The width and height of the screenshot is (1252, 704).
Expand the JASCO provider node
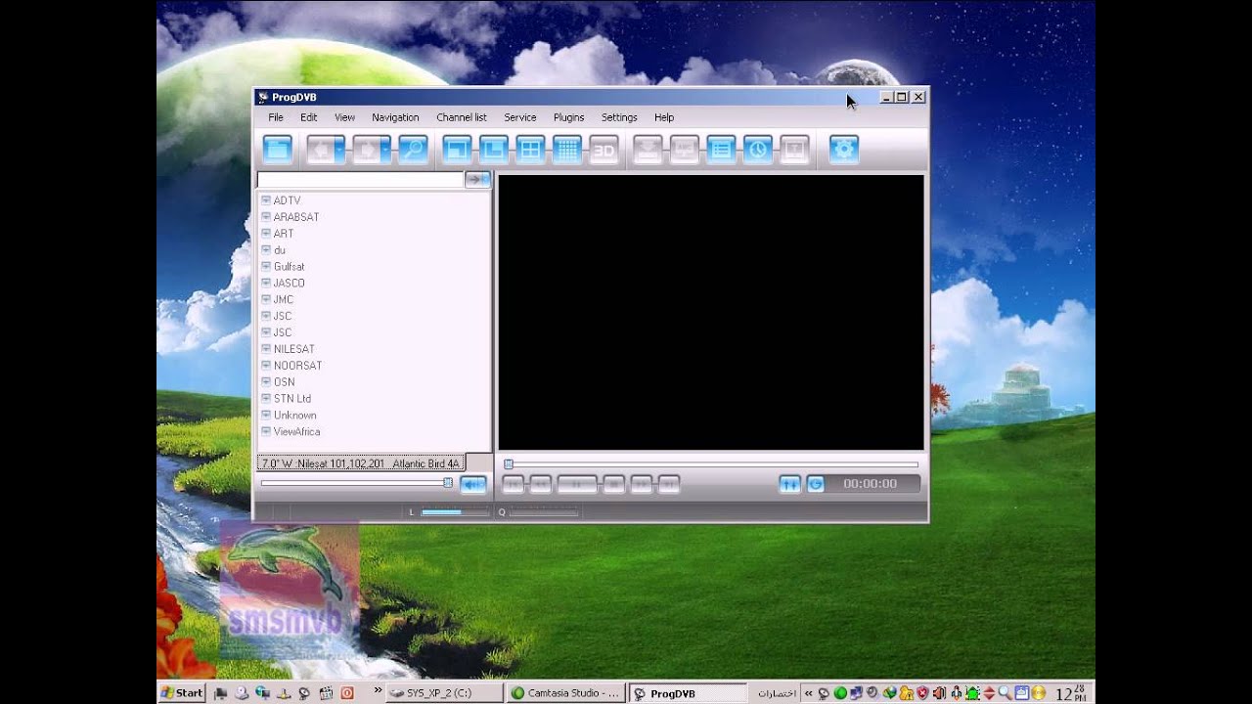pos(266,283)
